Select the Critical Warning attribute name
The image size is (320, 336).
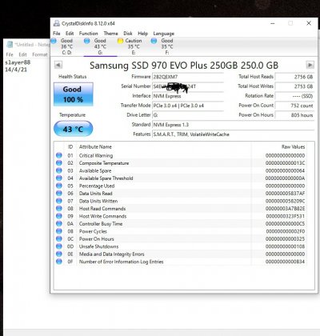[96, 155]
